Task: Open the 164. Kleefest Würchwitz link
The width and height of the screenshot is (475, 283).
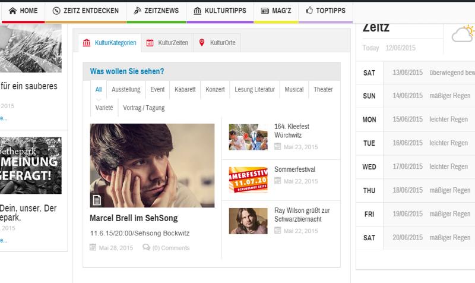Action: pyautogui.click(x=292, y=131)
